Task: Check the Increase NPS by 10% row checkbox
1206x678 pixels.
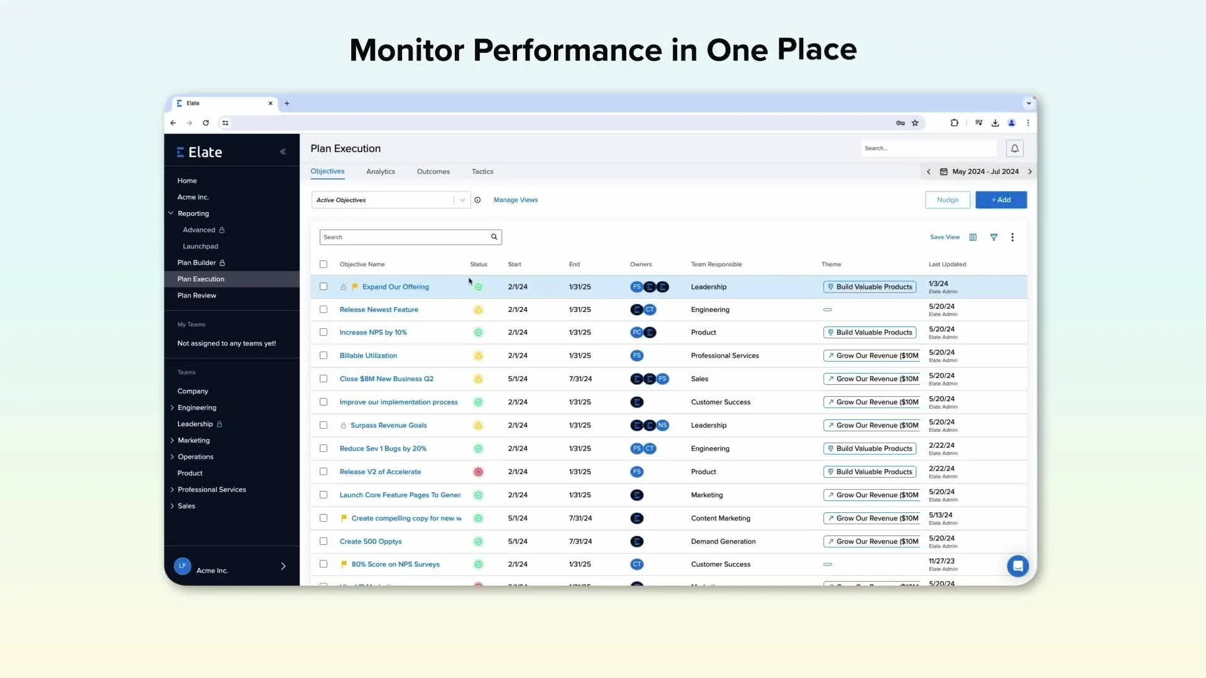Action: tap(323, 332)
